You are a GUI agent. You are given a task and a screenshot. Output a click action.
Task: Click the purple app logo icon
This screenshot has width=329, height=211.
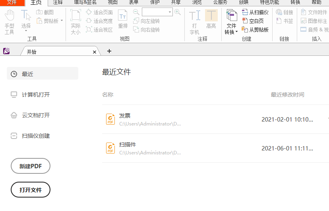6,51
